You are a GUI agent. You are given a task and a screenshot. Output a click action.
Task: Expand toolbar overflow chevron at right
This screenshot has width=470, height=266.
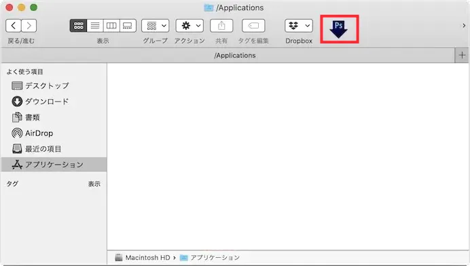click(464, 26)
